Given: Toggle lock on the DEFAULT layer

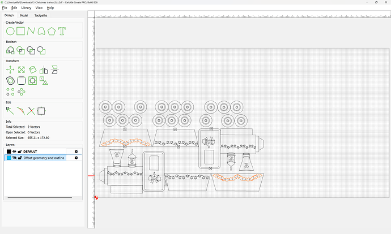Looking at the screenshot, I should (20, 151).
